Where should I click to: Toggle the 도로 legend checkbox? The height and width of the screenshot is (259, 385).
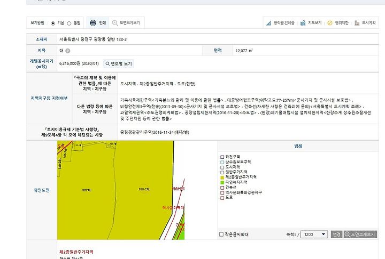click(x=222, y=198)
